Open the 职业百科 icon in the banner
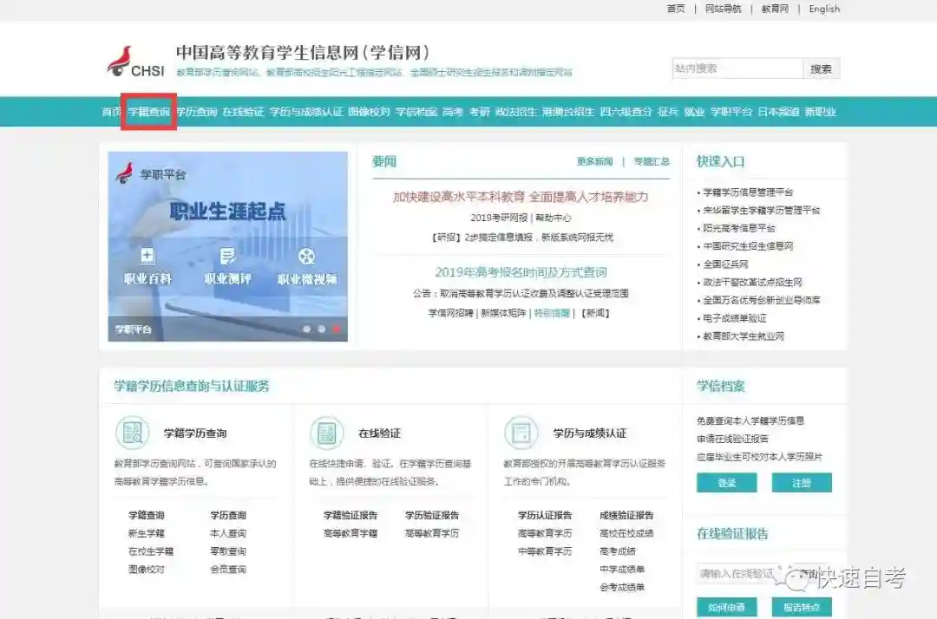The image size is (937, 619). click(147, 257)
